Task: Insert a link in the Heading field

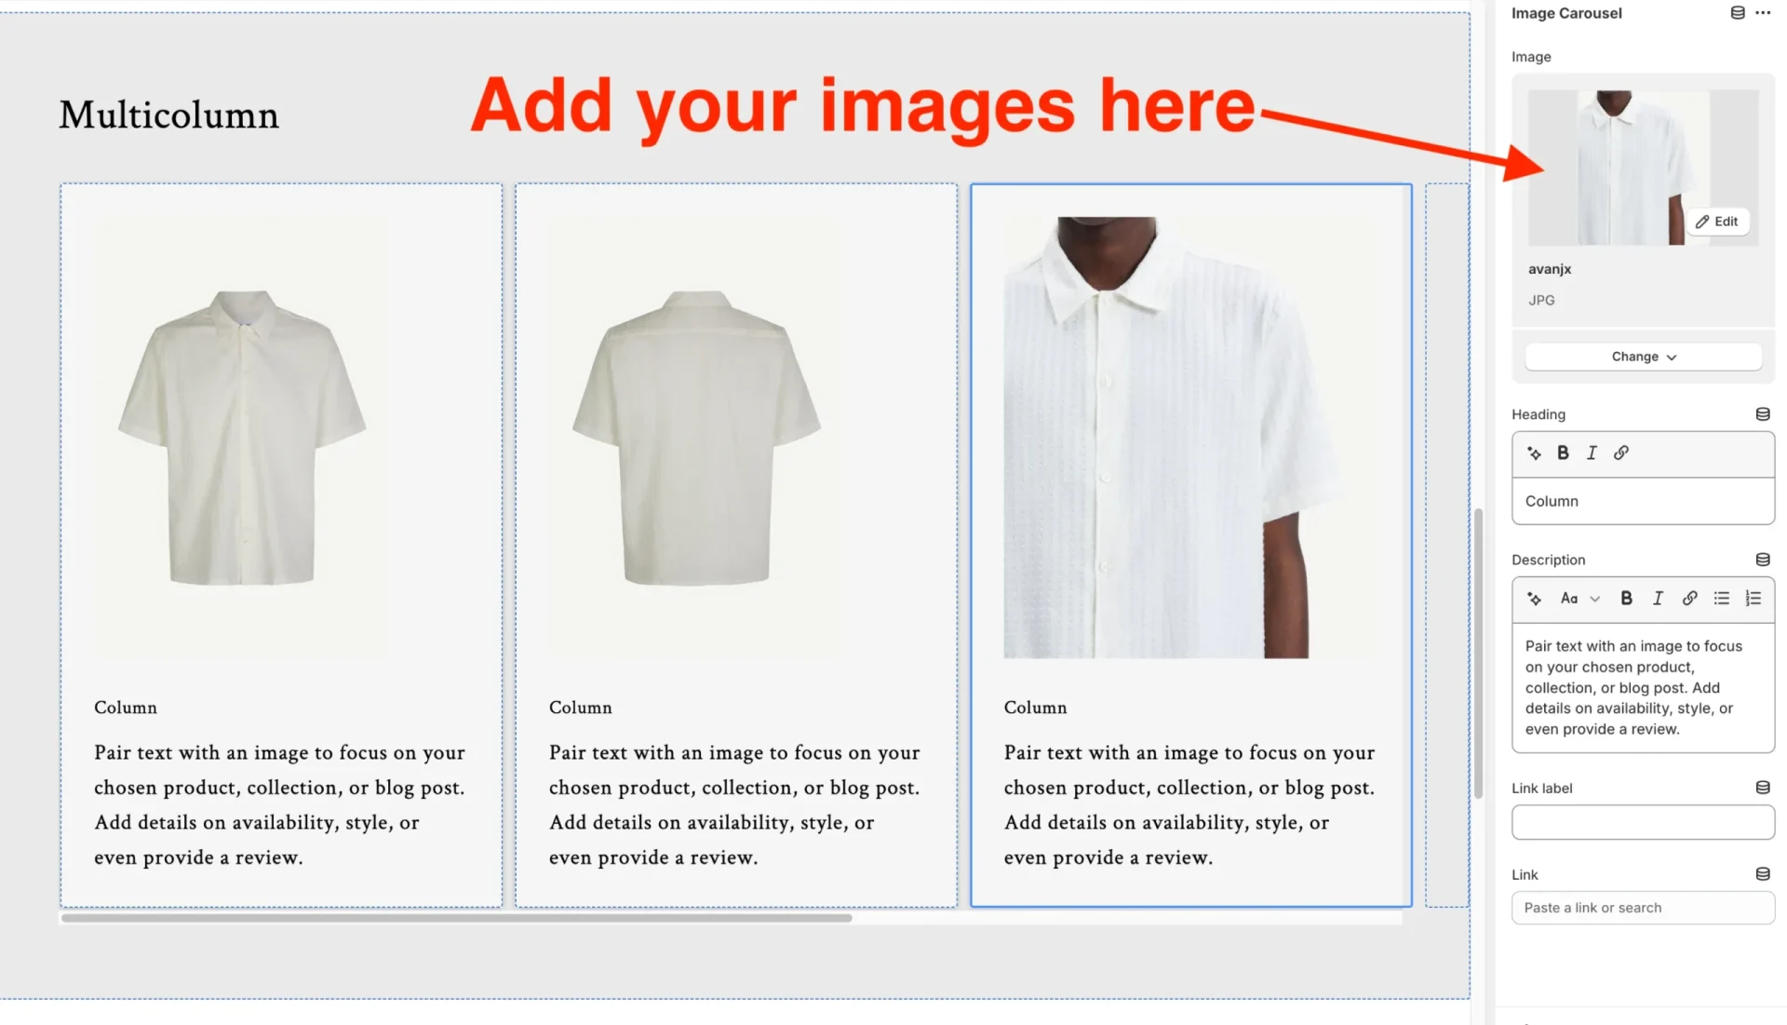Action: [1620, 453]
